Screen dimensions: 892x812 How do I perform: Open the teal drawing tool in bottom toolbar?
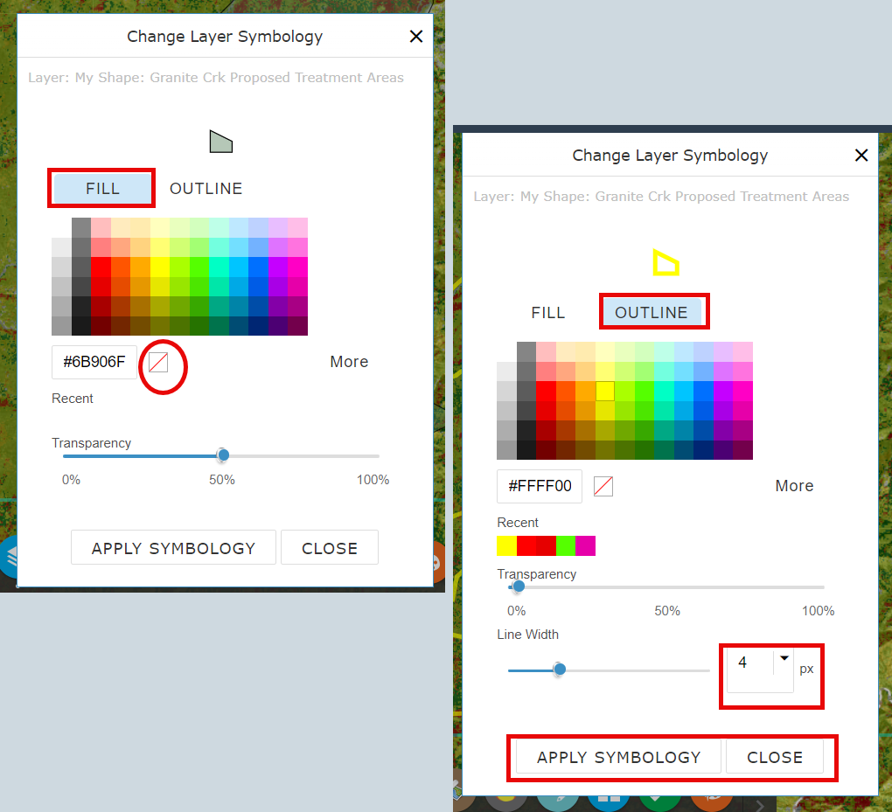coord(558,804)
